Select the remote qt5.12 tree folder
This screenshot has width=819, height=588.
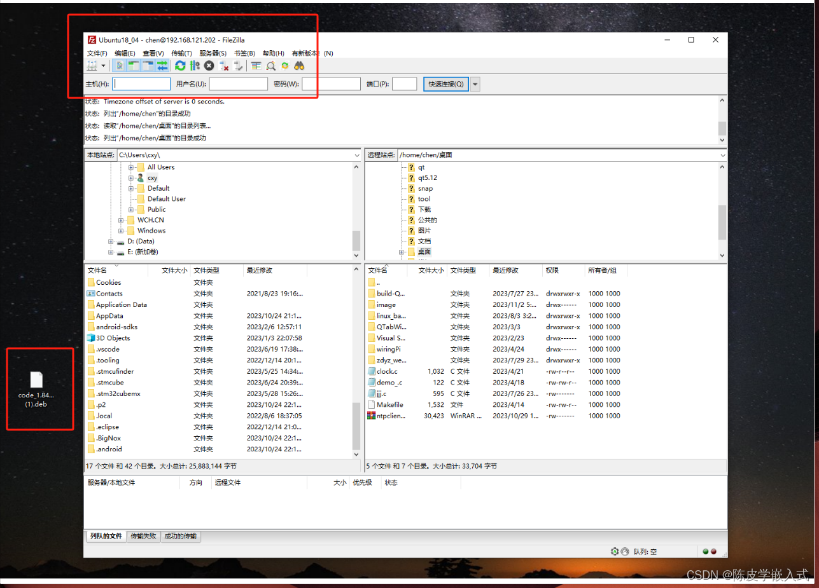[x=428, y=178]
